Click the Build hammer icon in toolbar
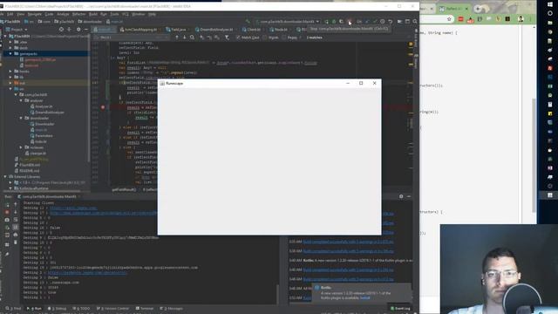This screenshot has height=314, width=558. [248, 22]
